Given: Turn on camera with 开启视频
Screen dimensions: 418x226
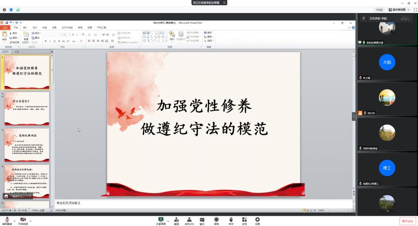Looking at the screenshot, I should [x=23, y=219].
